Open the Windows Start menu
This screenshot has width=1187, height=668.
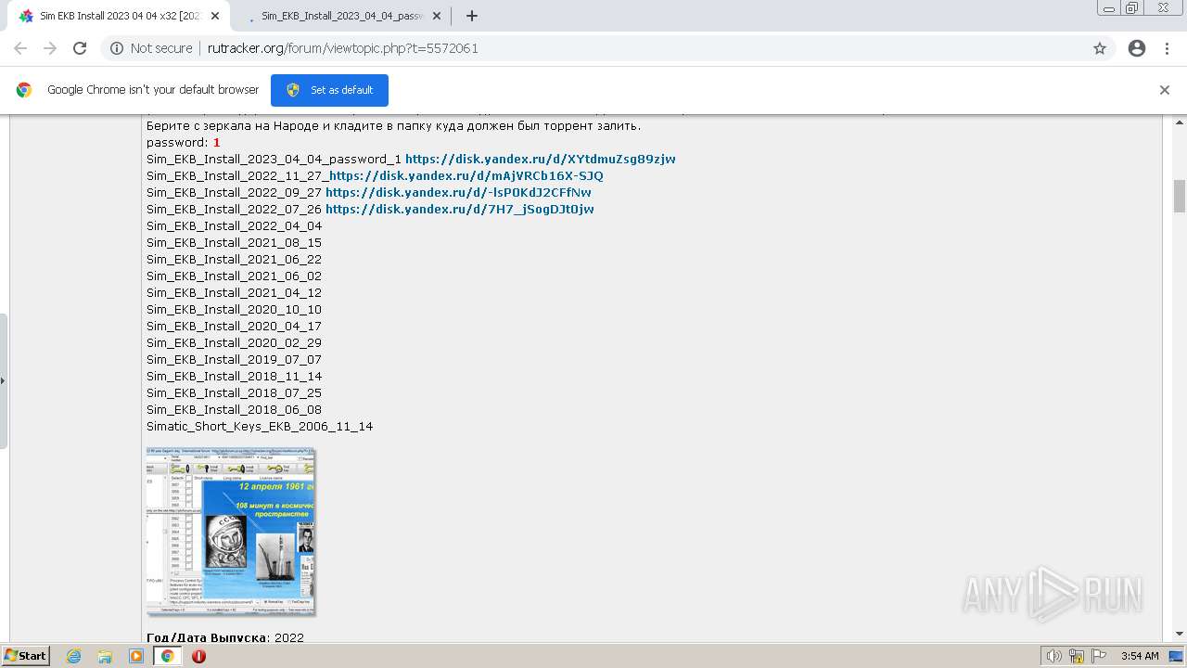(x=26, y=655)
